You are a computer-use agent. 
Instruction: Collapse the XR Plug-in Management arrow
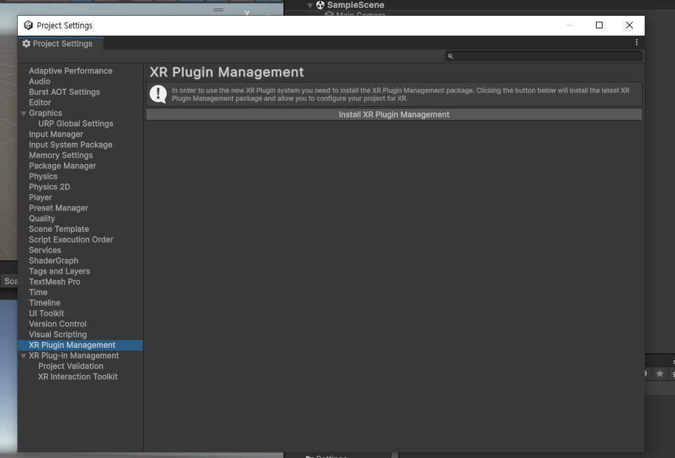tap(23, 357)
